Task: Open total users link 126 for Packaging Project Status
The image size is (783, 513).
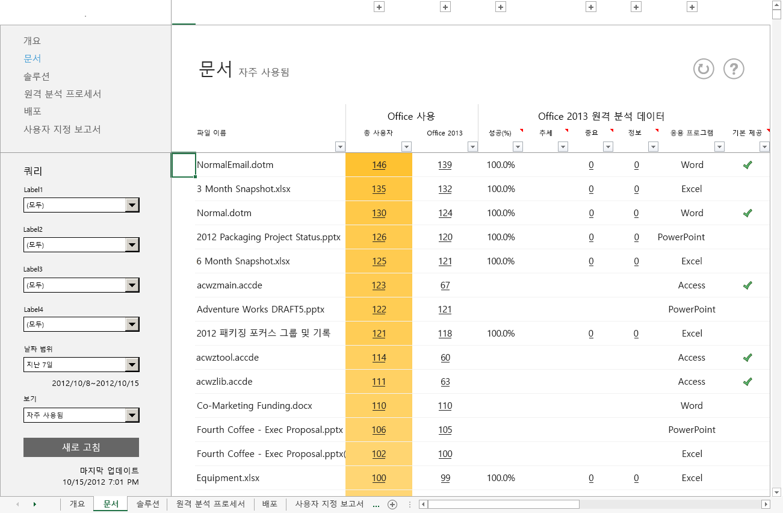Action: (379, 237)
